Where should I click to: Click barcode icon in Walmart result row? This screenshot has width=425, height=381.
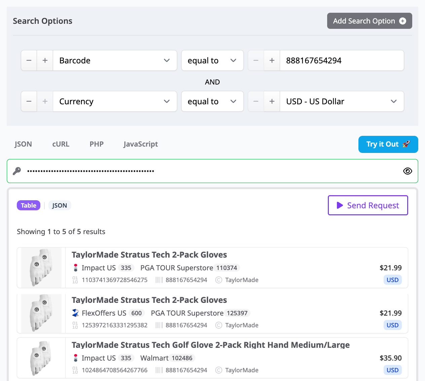159,370
